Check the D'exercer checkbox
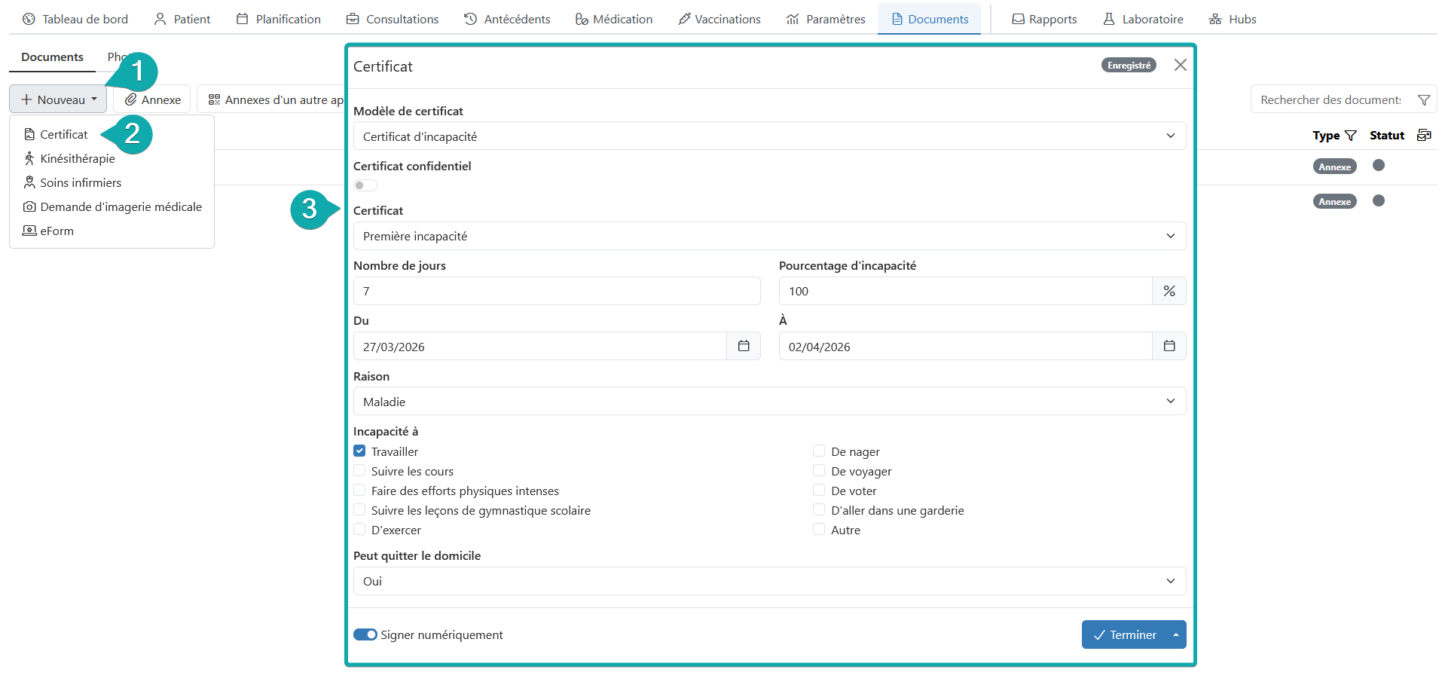Image resolution: width=1442 pixels, height=694 pixels. click(x=359, y=529)
